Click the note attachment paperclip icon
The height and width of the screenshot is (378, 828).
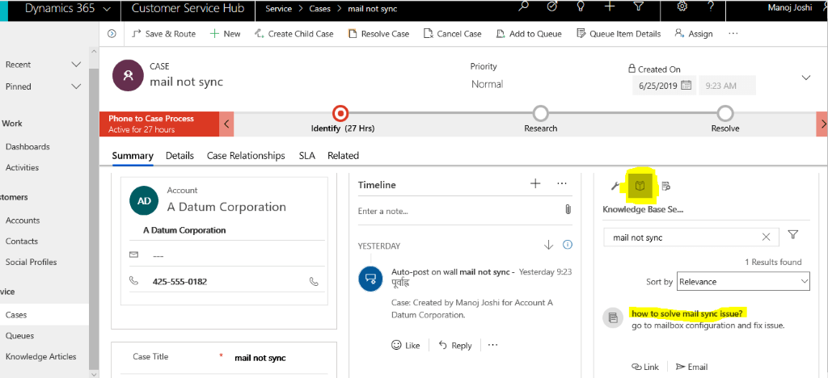(568, 209)
